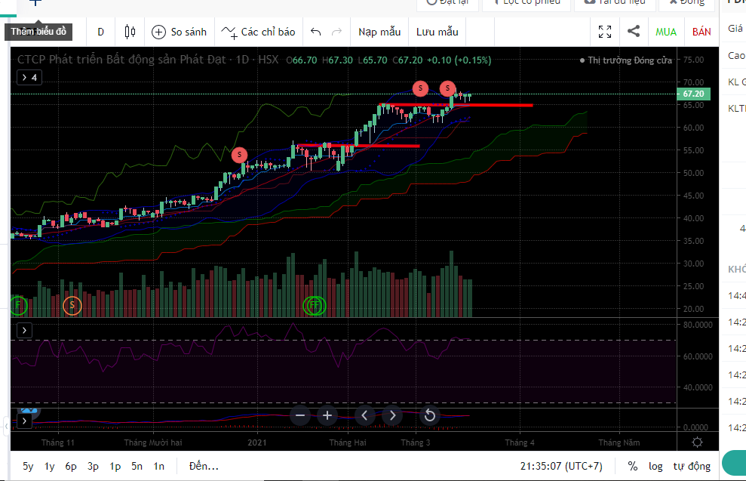Select the 1p date range

115,466
